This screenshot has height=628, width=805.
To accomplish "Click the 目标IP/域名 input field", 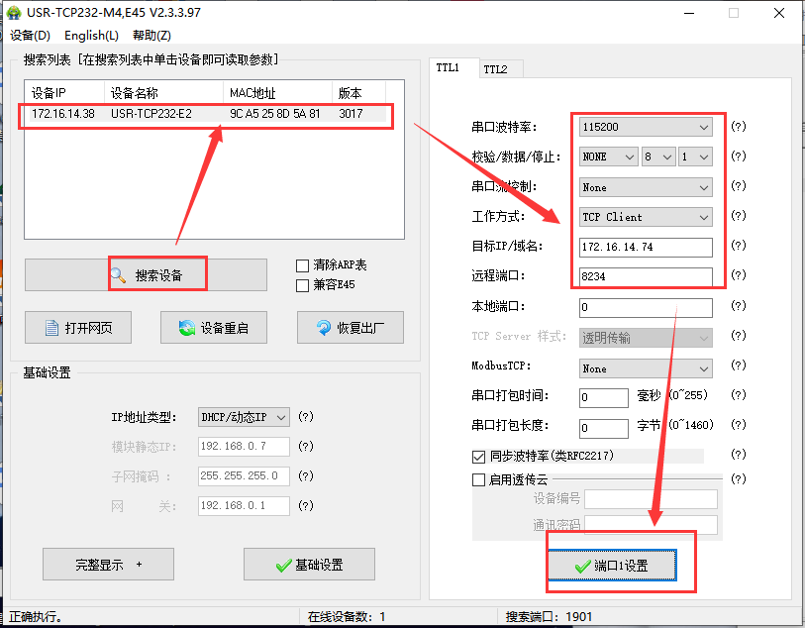I will click(646, 247).
